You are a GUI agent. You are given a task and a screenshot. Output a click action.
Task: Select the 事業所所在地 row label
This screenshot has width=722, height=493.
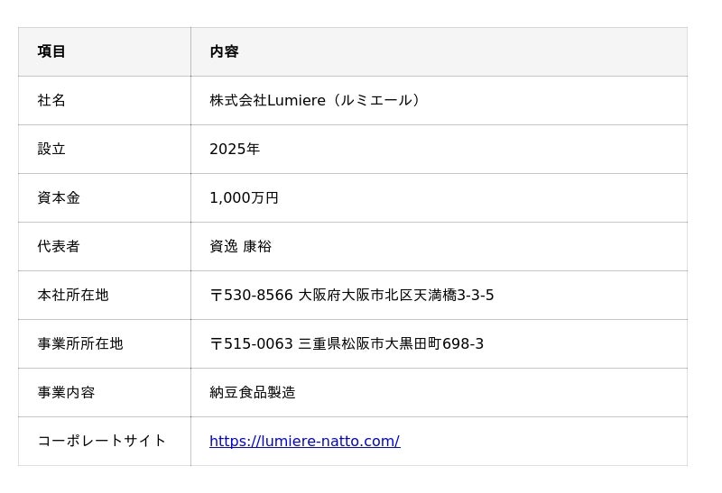[x=80, y=343]
